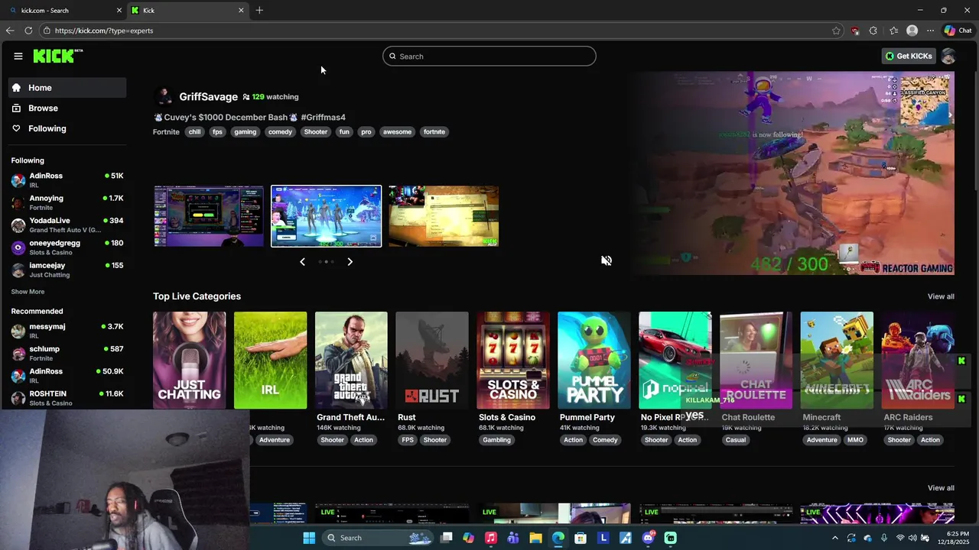Reload the current page
The image size is (979, 550).
[28, 31]
